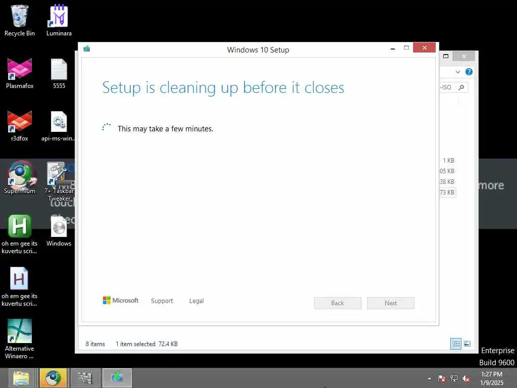Screen dimensions: 517x388
Task: Maximize the Windows 10 Setup window
Action: (406, 48)
